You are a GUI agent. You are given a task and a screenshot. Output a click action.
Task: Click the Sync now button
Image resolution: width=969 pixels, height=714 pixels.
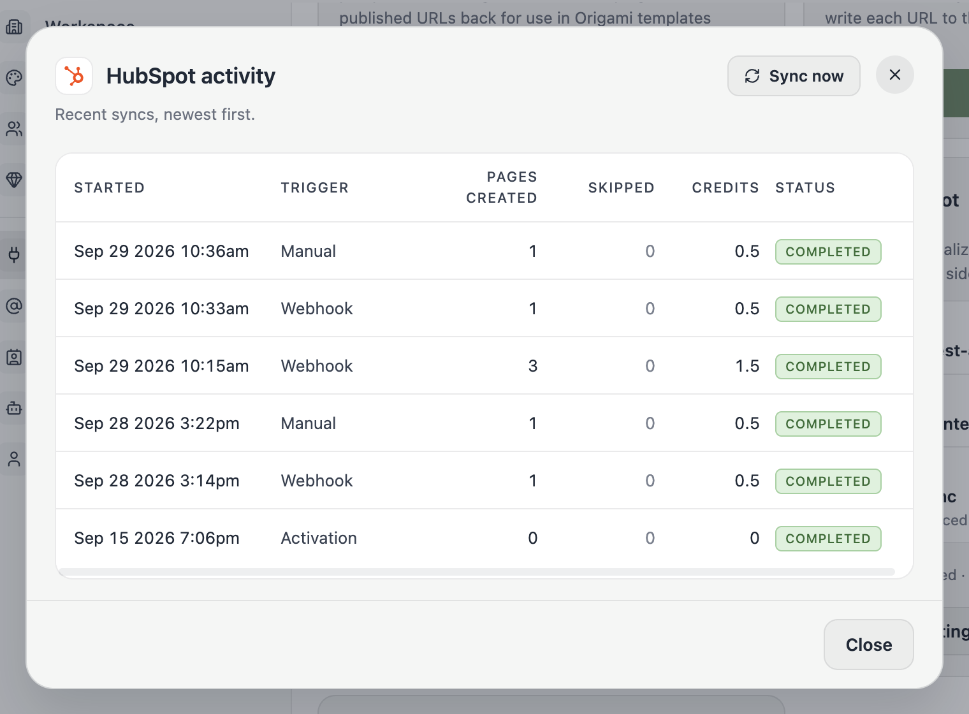(x=794, y=76)
